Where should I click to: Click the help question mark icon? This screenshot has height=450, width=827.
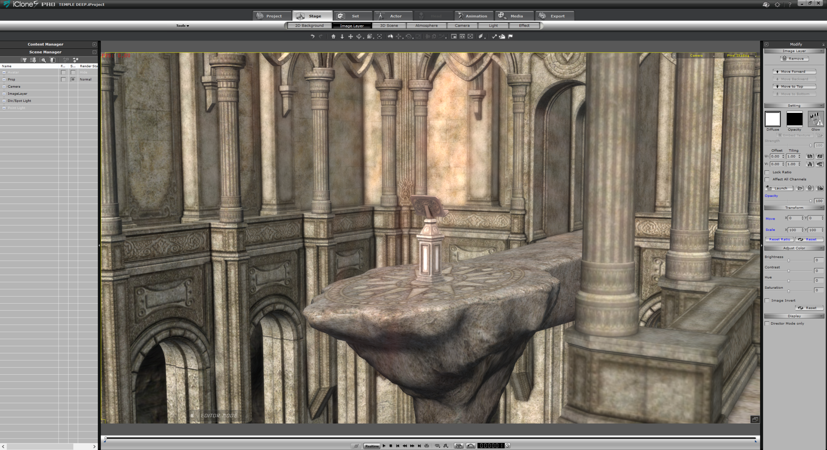click(789, 5)
